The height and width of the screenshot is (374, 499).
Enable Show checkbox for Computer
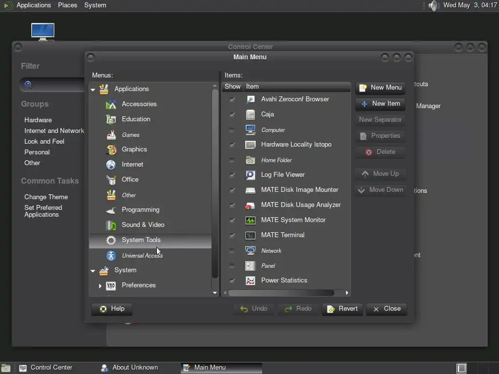pyautogui.click(x=232, y=130)
